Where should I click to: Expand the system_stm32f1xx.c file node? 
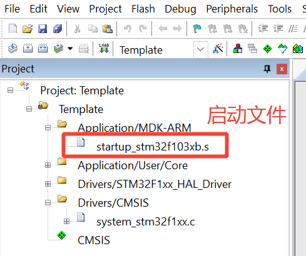[x=66, y=222]
